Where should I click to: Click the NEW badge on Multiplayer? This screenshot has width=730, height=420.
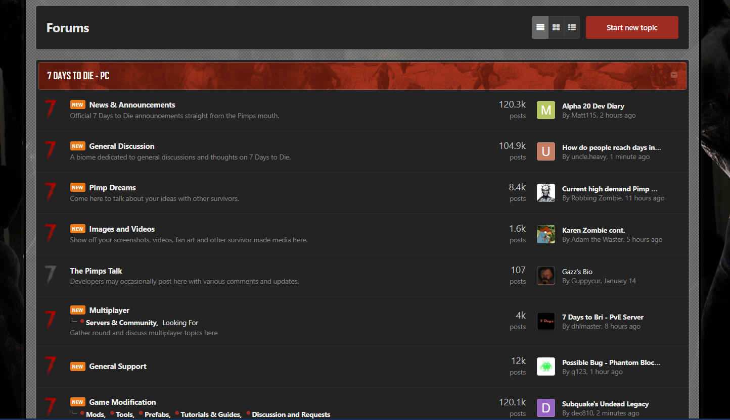77,310
